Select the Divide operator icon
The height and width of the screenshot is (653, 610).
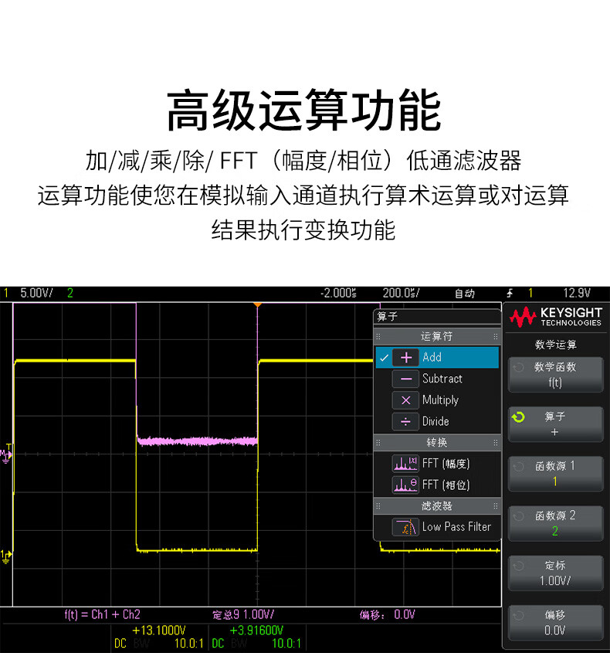click(x=405, y=421)
